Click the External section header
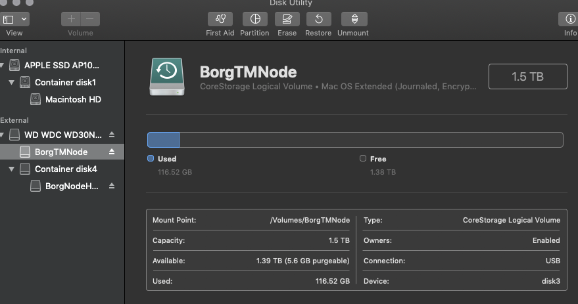 (x=14, y=120)
